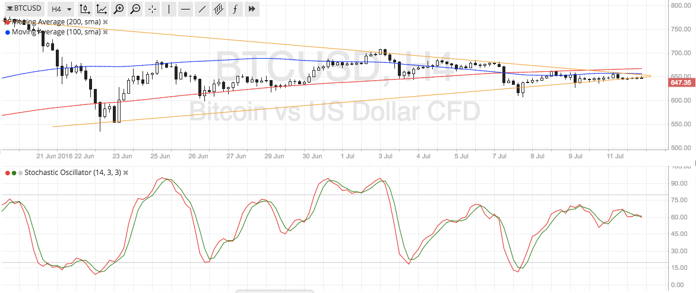Viewport: 696px width, 293px height.
Task: Zoom in on the chart
Action: click(x=119, y=8)
